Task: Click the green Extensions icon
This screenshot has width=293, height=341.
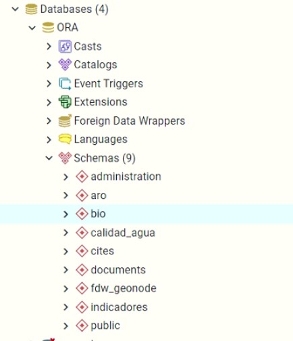Action: [65, 102]
